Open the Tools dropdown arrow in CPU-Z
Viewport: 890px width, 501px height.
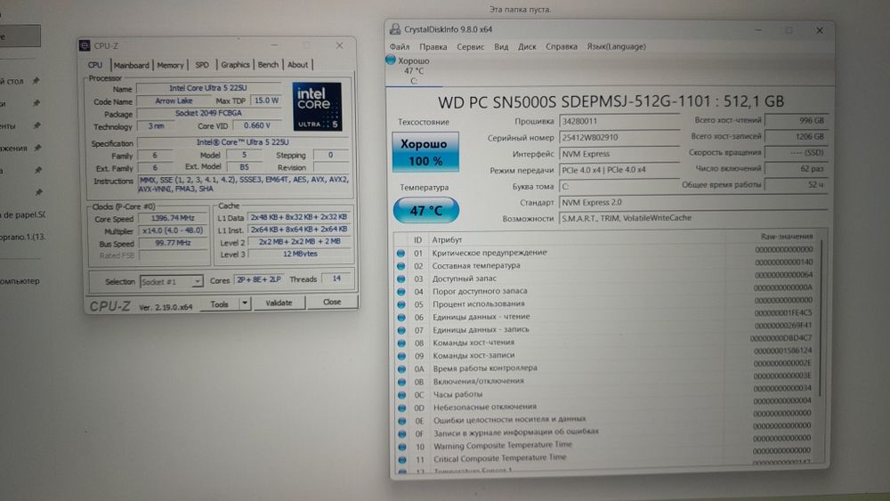(x=245, y=303)
